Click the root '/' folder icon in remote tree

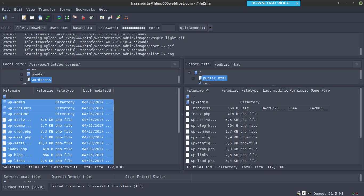(196, 72)
